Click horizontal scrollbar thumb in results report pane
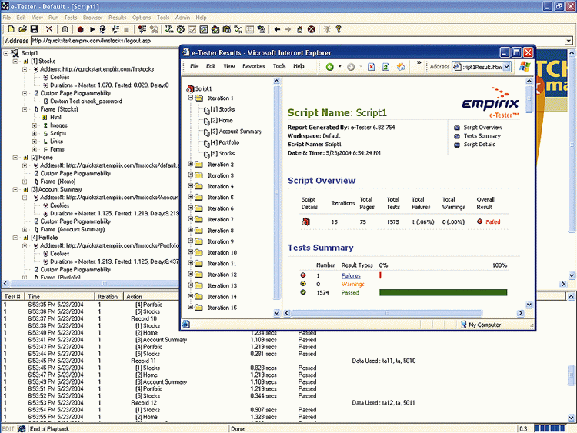Viewport: 577px width, 433px height. pos(387,313)
